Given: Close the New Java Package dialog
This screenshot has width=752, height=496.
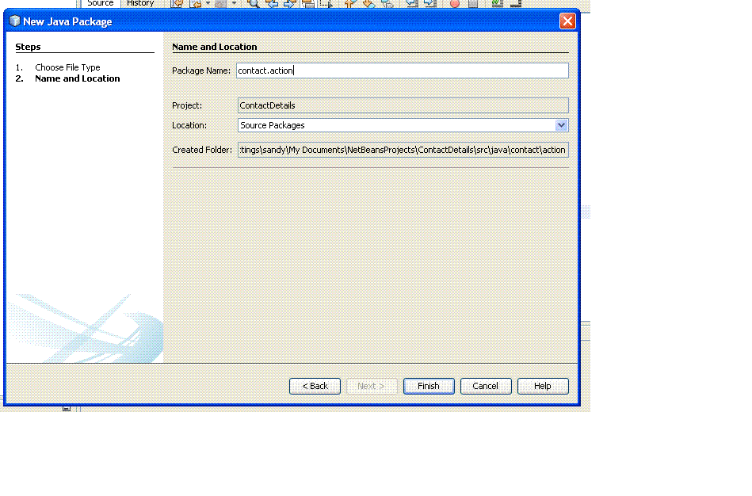Looking at the screenshot, I should pyautogui.click(x=567, y=21).
